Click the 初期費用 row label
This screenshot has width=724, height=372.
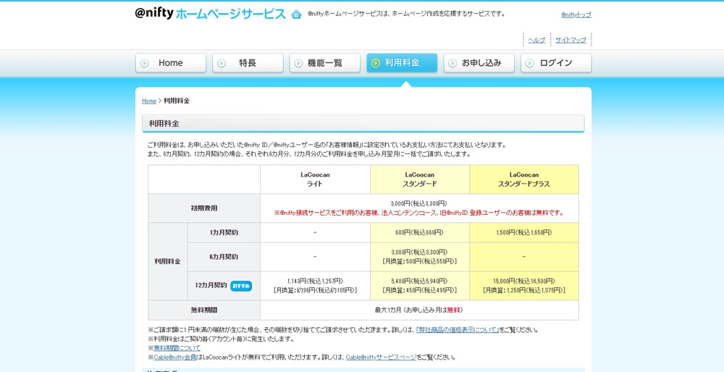204,208
